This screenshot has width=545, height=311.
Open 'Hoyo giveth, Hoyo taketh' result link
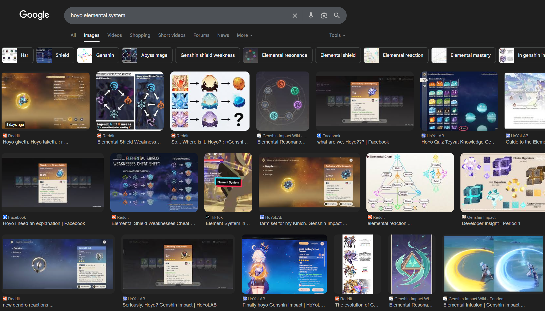[35, 142]
